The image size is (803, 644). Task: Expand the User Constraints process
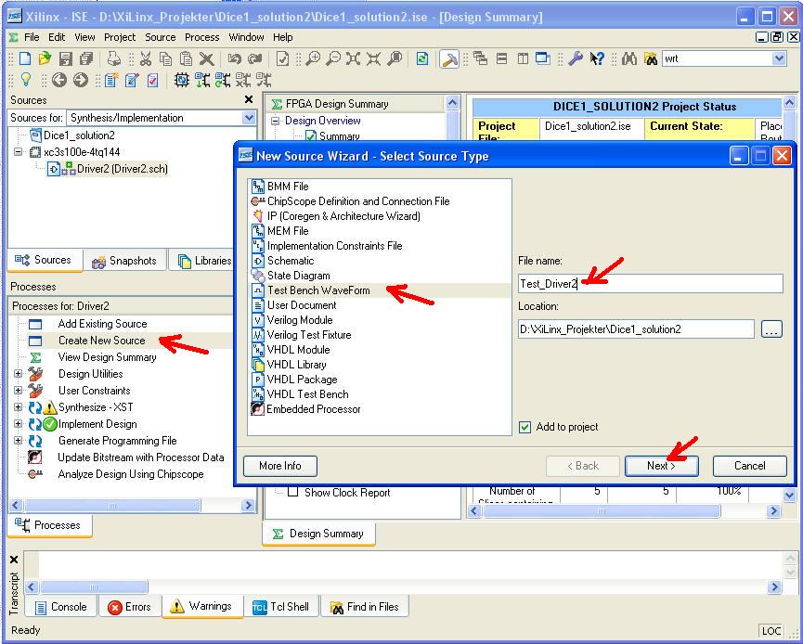click(x=19, y=391)
